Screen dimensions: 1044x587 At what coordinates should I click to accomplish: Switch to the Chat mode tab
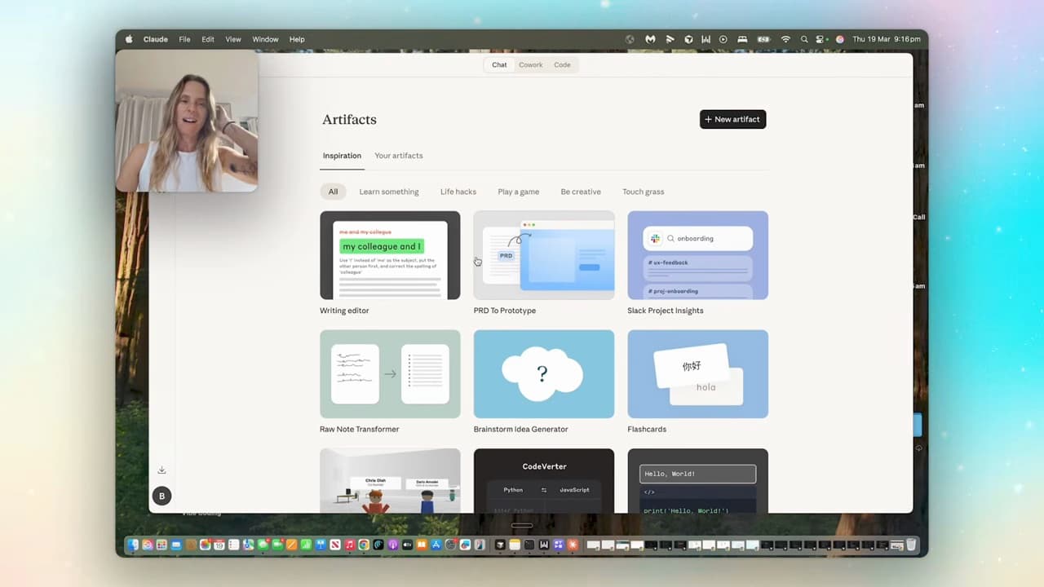click(x=499, y=65)
